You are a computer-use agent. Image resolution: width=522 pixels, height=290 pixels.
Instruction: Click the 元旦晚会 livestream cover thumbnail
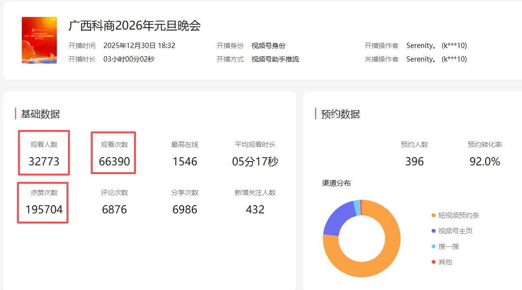[39, 40]
